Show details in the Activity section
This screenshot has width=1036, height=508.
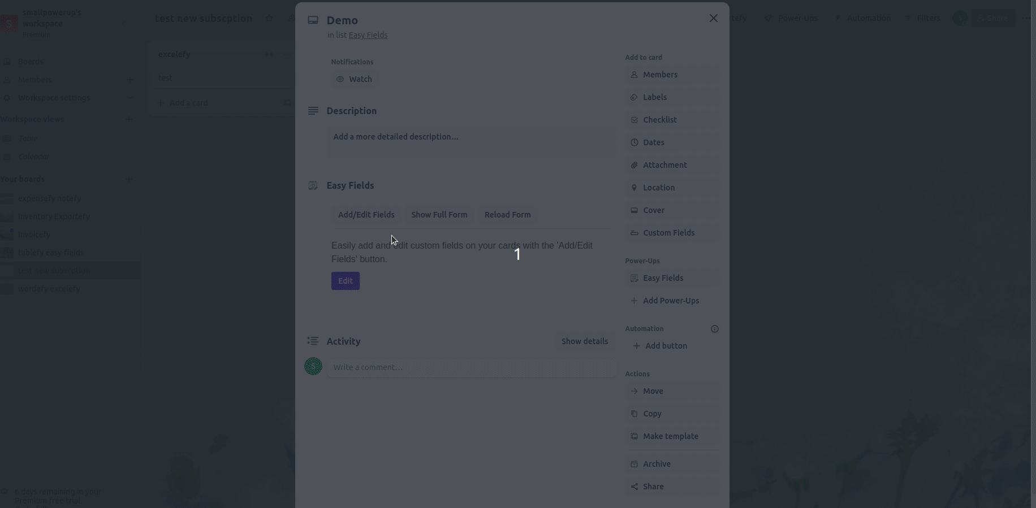584,341
